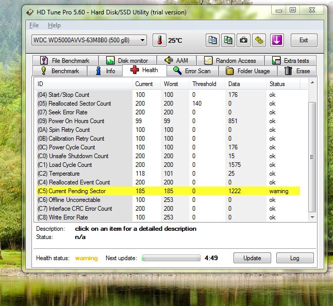Screen dimensions: 333x306
Task: Click the list scrollbar up arrow
Action: tap(312, 83)
